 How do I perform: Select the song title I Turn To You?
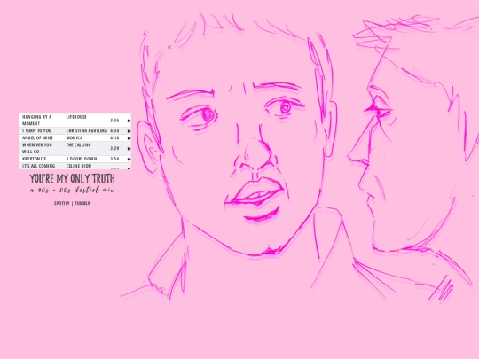(36, 130)
